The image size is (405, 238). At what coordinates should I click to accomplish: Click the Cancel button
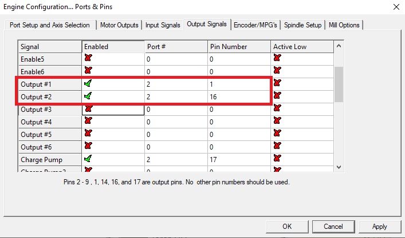pos(333,227)
